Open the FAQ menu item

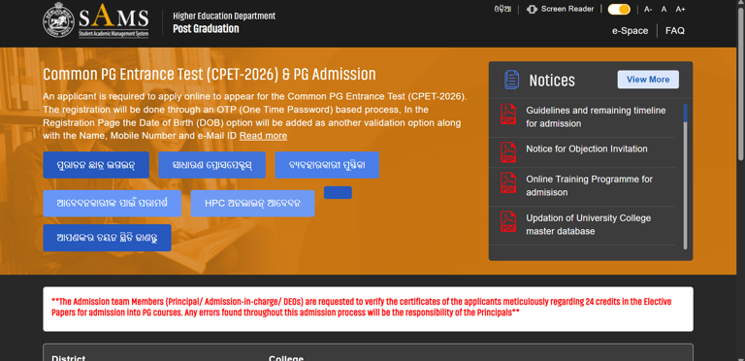(675, 31)
